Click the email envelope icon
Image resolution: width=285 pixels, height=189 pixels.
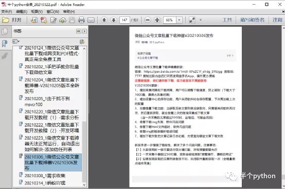[91, 20]
